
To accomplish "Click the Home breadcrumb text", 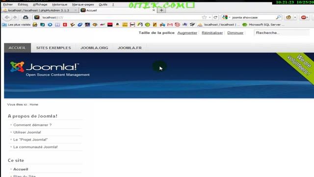I will (34, 105).
